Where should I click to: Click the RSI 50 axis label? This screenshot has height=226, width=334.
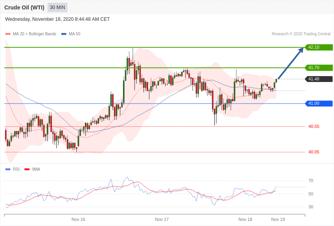pyautogui.click(x=311, y=194)
